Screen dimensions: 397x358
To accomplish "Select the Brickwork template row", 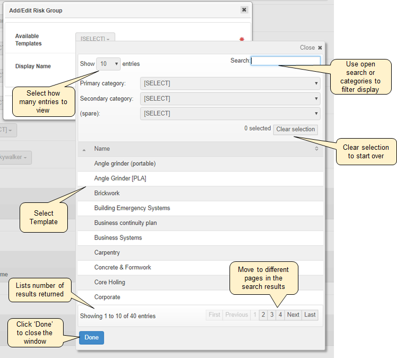I will click(x=107, y=193).
